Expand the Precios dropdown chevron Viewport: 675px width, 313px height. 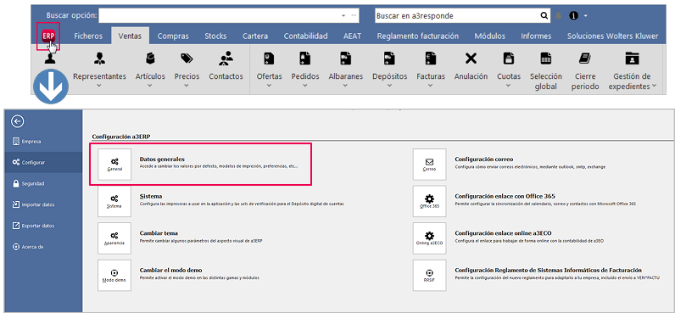187,85
